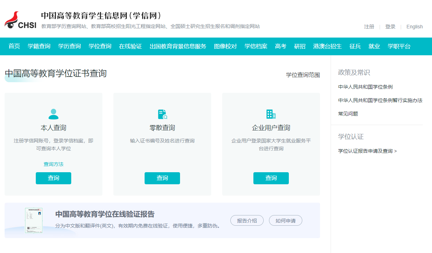The width and height of the screenshot is (432, 253).
Task: Click the 本人查询 person icon
Action: pyautogui.click(x=54, y=114)
